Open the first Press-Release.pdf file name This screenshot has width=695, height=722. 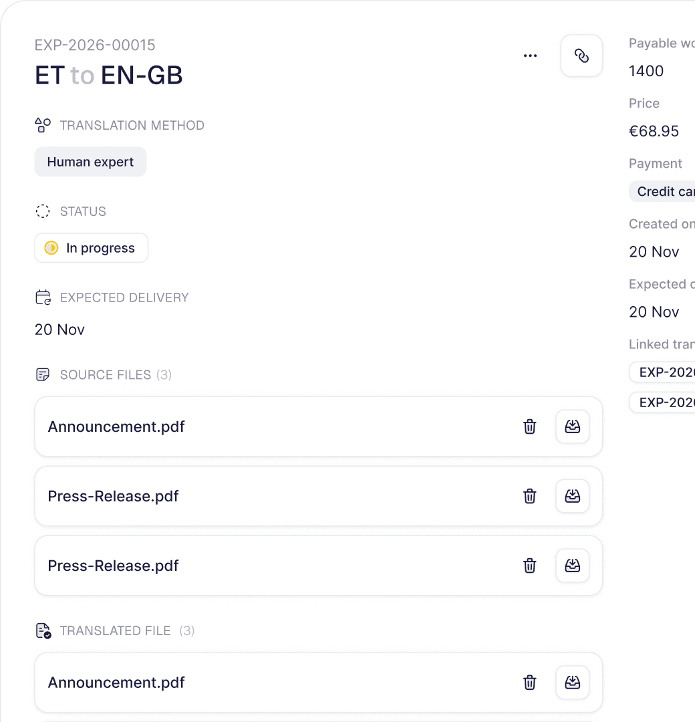tap(113, 496)
